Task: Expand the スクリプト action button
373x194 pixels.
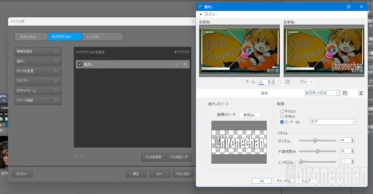Action: click(x=38, y=81)
